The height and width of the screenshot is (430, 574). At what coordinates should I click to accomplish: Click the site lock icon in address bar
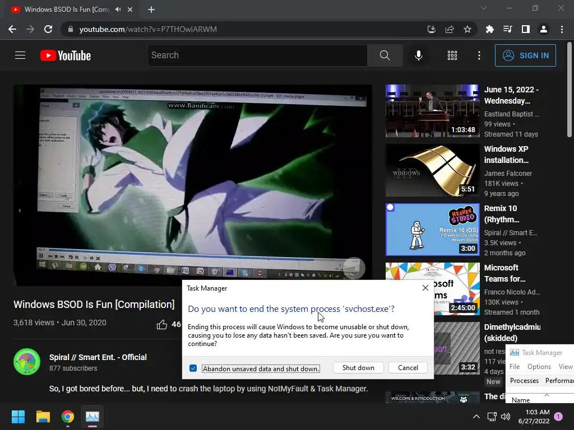[71, 29]
